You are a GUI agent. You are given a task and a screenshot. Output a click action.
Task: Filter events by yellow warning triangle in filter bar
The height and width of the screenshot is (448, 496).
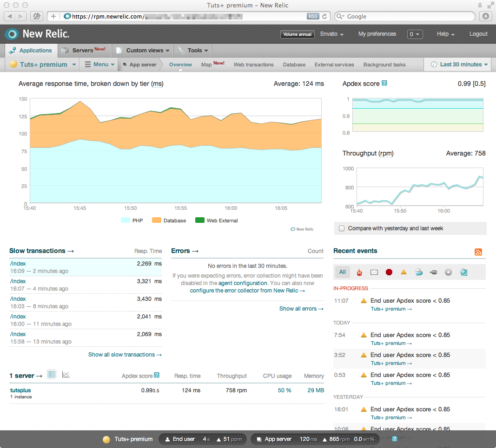click(403, 272)
